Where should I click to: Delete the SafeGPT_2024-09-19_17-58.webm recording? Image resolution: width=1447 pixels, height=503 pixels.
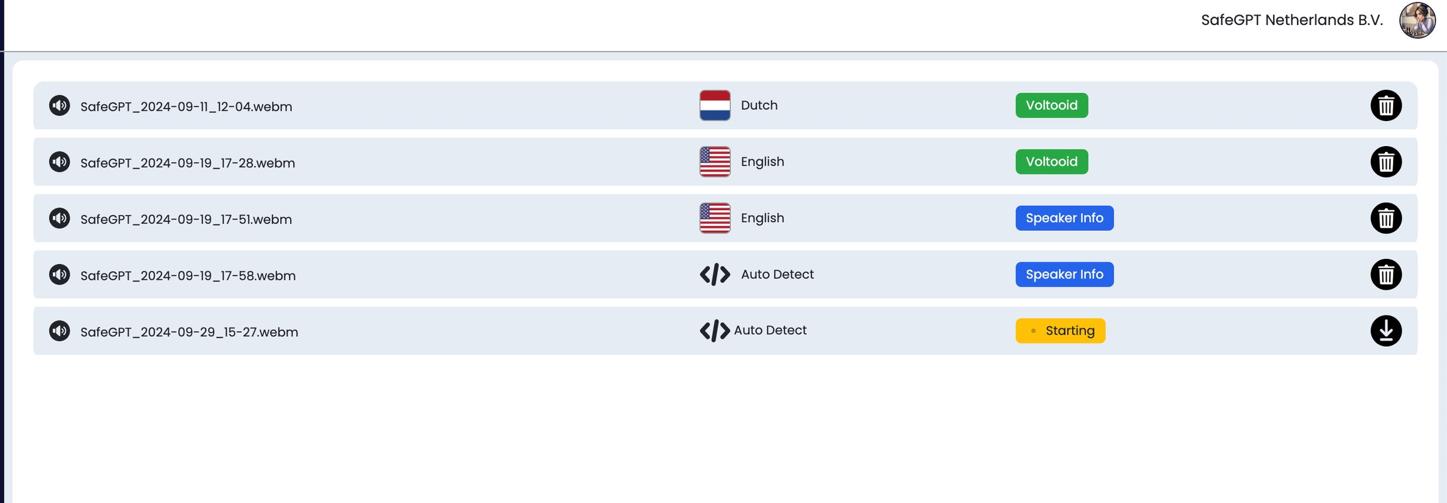coord(1385,275)
